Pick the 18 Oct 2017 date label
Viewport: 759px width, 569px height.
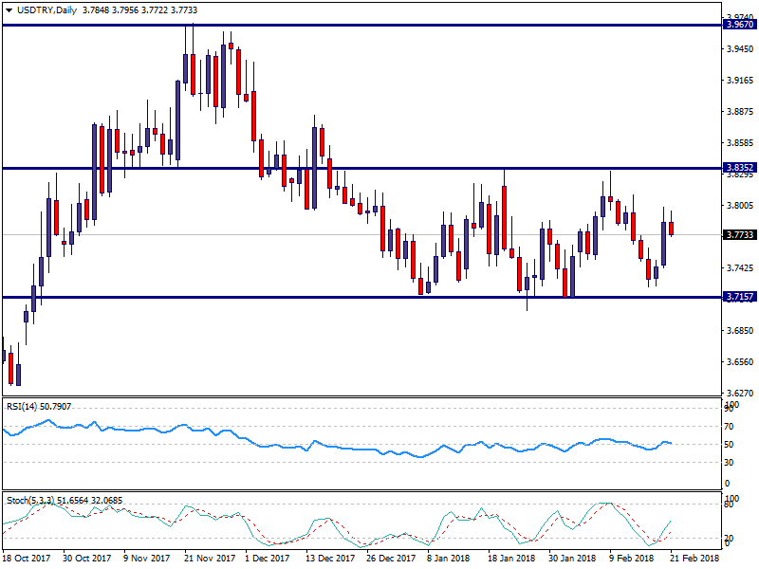click(28, 560)
